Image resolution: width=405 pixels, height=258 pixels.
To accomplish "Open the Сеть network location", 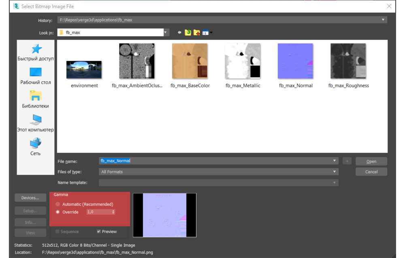I will click(x=36, y=147).
